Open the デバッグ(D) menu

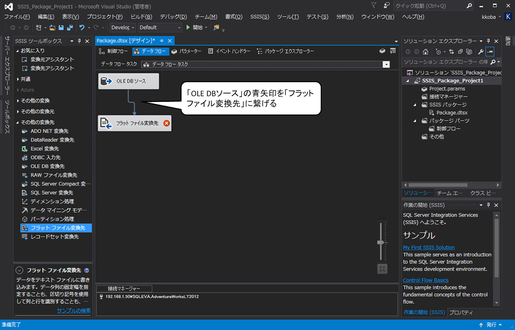(x=173, y=17)
